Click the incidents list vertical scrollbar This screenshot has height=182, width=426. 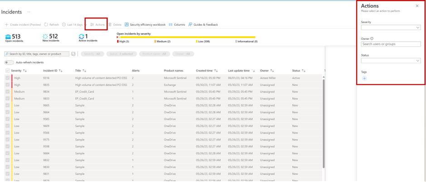323,124
